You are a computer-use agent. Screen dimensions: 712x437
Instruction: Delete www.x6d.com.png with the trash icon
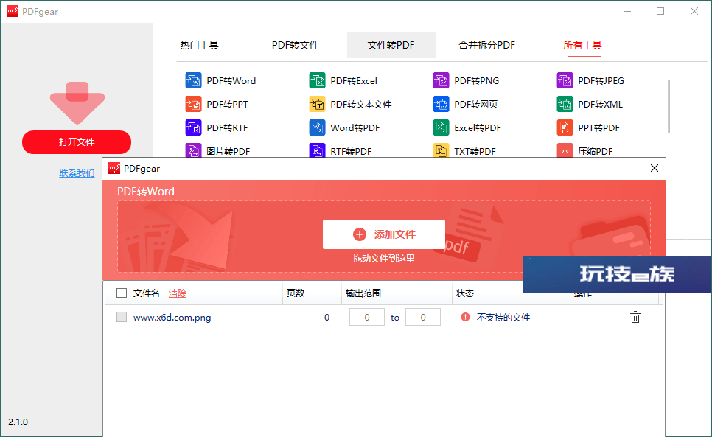coord(635,317)
